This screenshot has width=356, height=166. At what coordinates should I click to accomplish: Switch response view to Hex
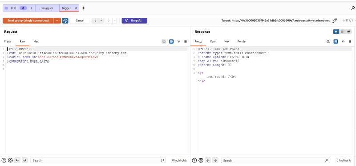[227, 41]
